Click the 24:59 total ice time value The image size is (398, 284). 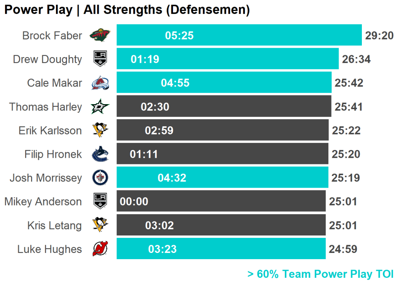[x=343, y=249]
